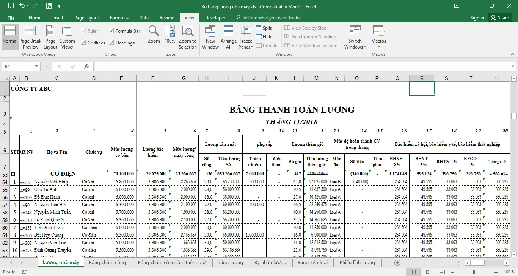Open the Undo history dropdown arrow

point(28,6)
